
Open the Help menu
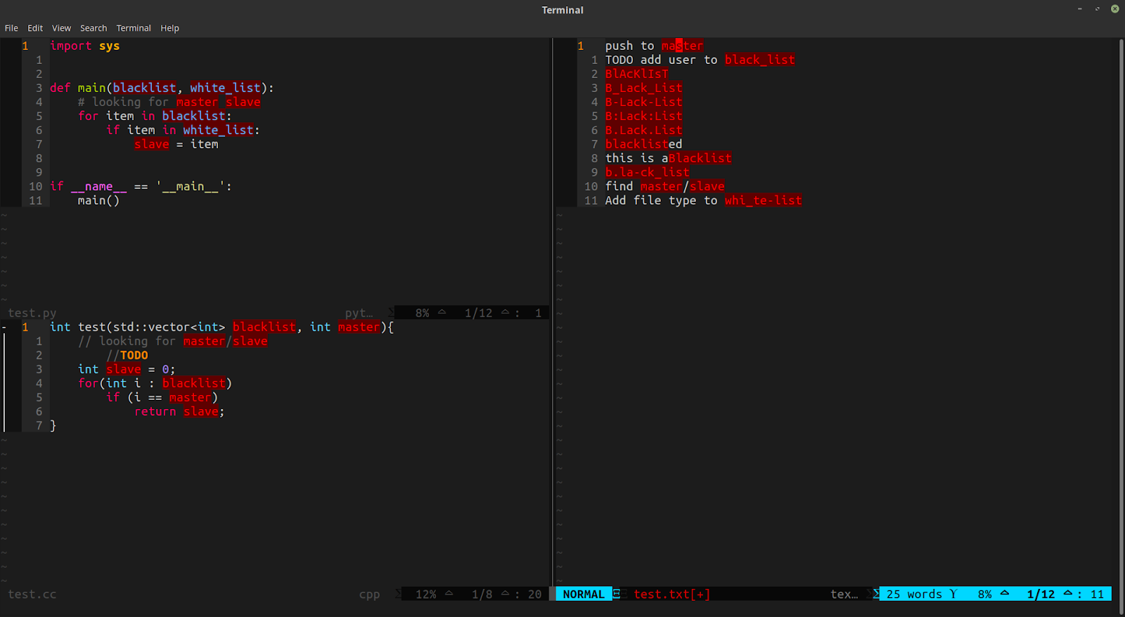[169, 28]
